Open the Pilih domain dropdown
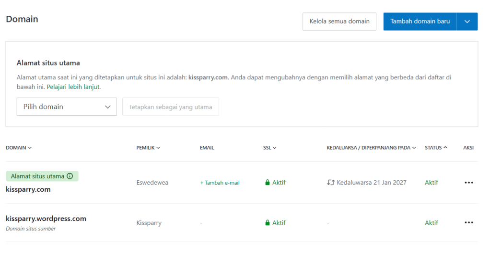This screenshot has height=253, width=490. tap(67, 107)
